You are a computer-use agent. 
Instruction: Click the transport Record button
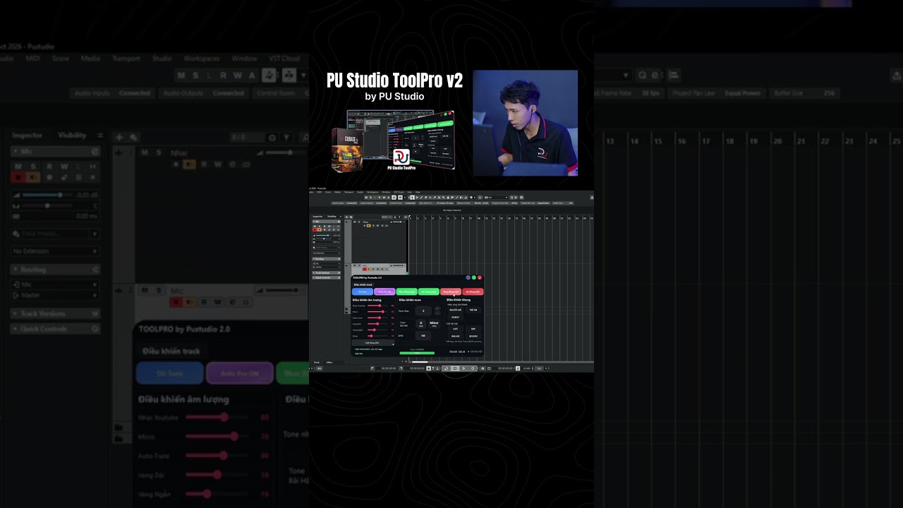[x=472, y=368]
